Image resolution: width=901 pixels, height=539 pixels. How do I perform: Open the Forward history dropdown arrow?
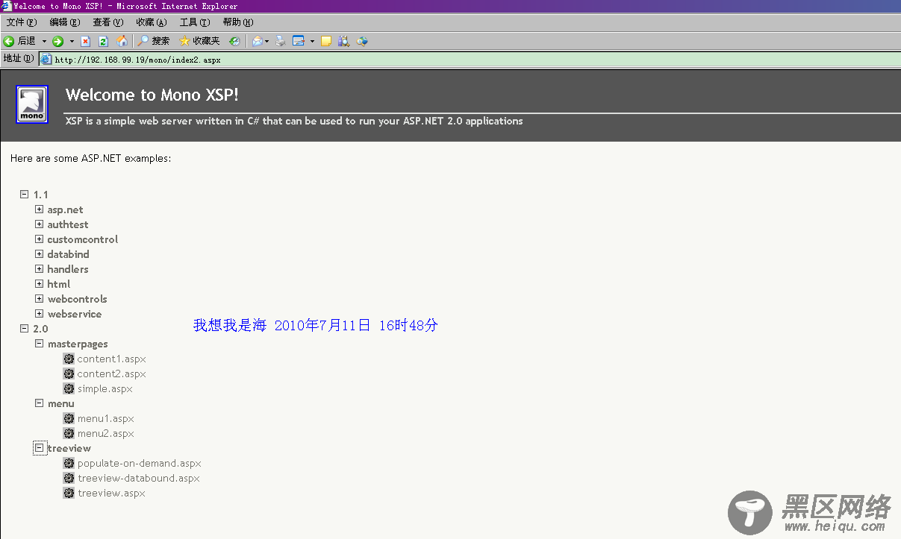point(72,41)
